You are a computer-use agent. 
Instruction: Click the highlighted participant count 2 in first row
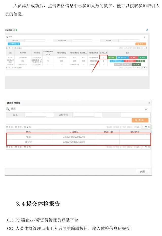pyautogui.click(x=104, y=58)
